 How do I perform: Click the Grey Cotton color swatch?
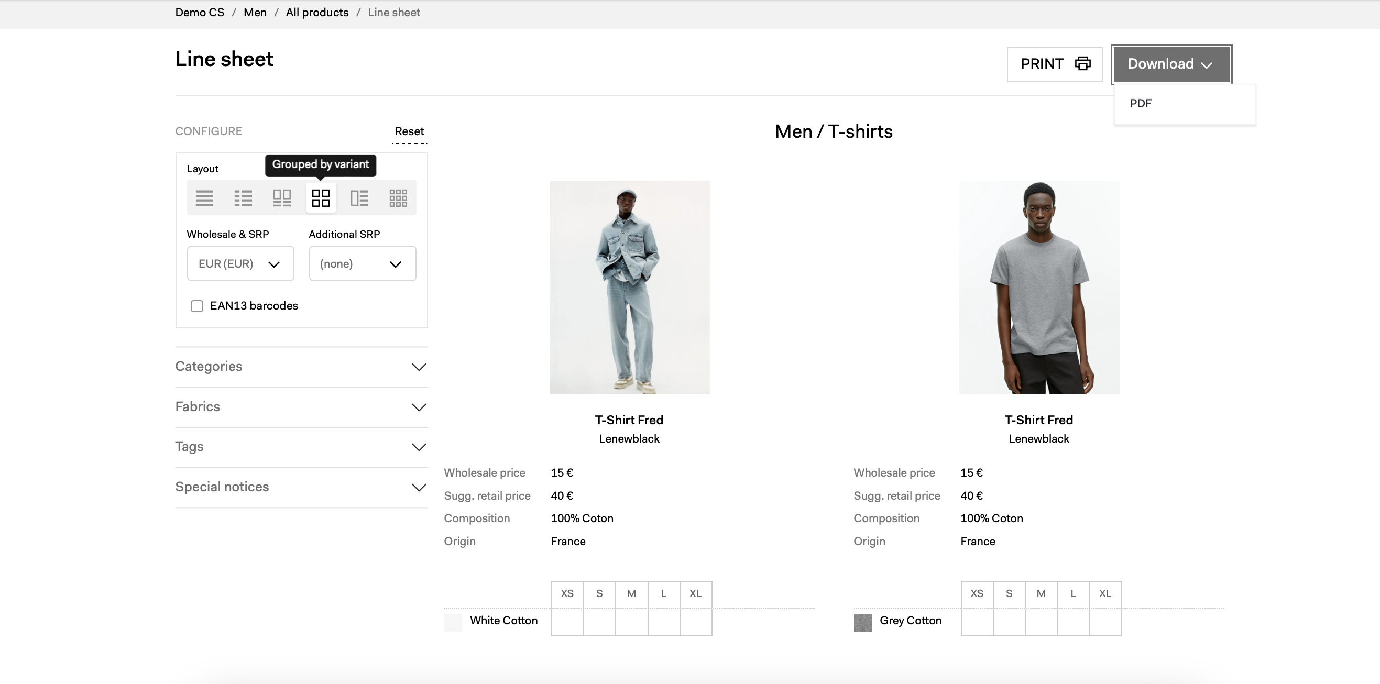pyautogui.click(x=862, y=622)
